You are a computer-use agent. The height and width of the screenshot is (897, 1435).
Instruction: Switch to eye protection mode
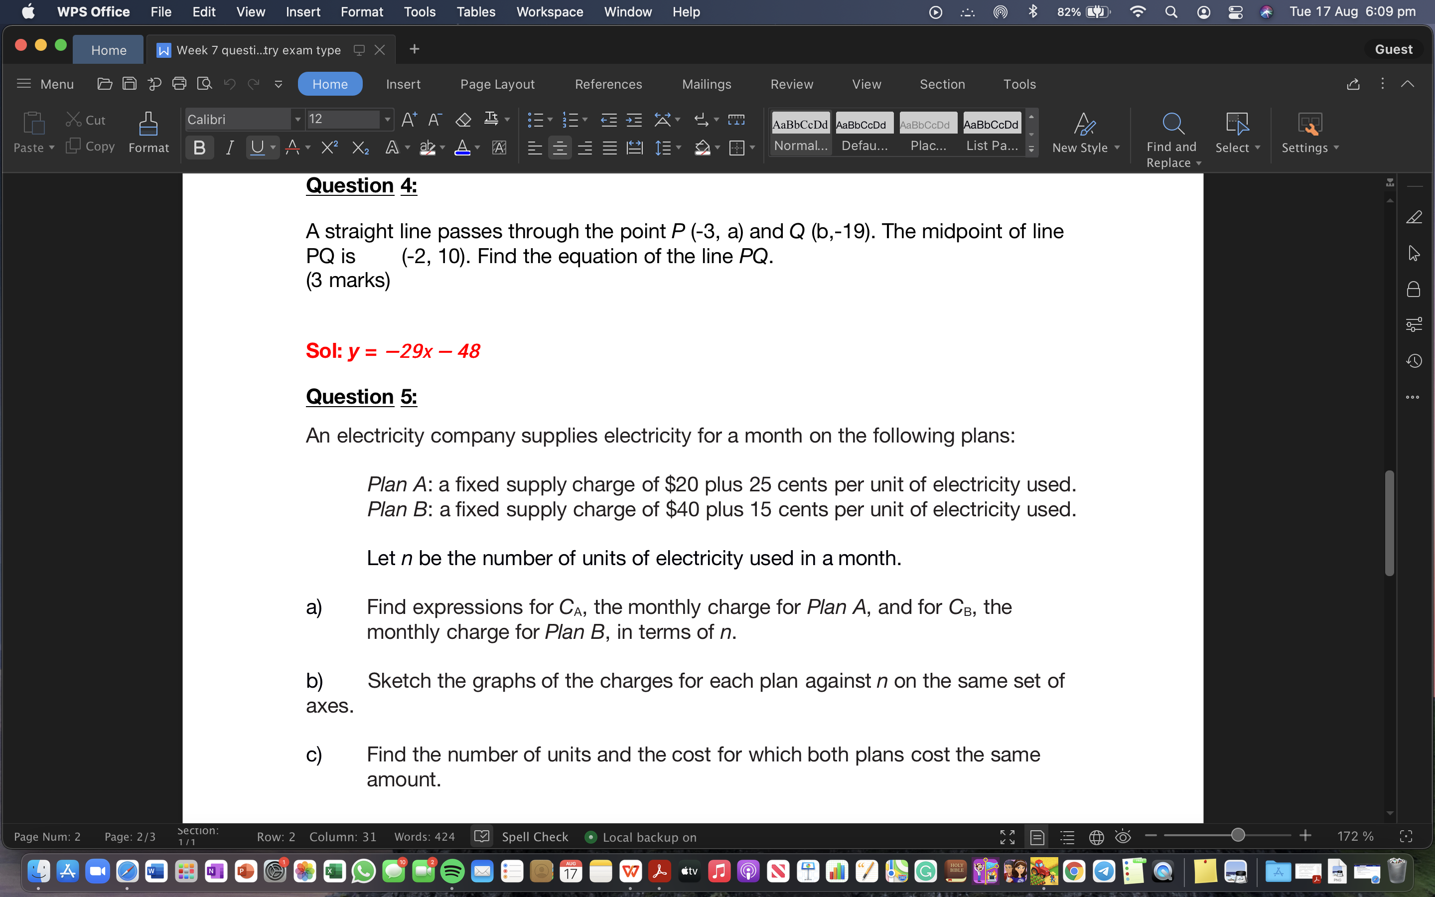[x=1123, y=837]
